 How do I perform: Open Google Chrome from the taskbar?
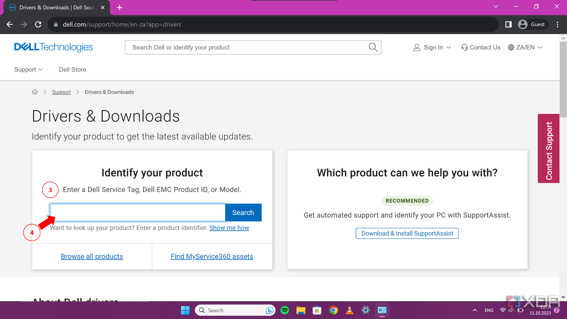(333, 310)
